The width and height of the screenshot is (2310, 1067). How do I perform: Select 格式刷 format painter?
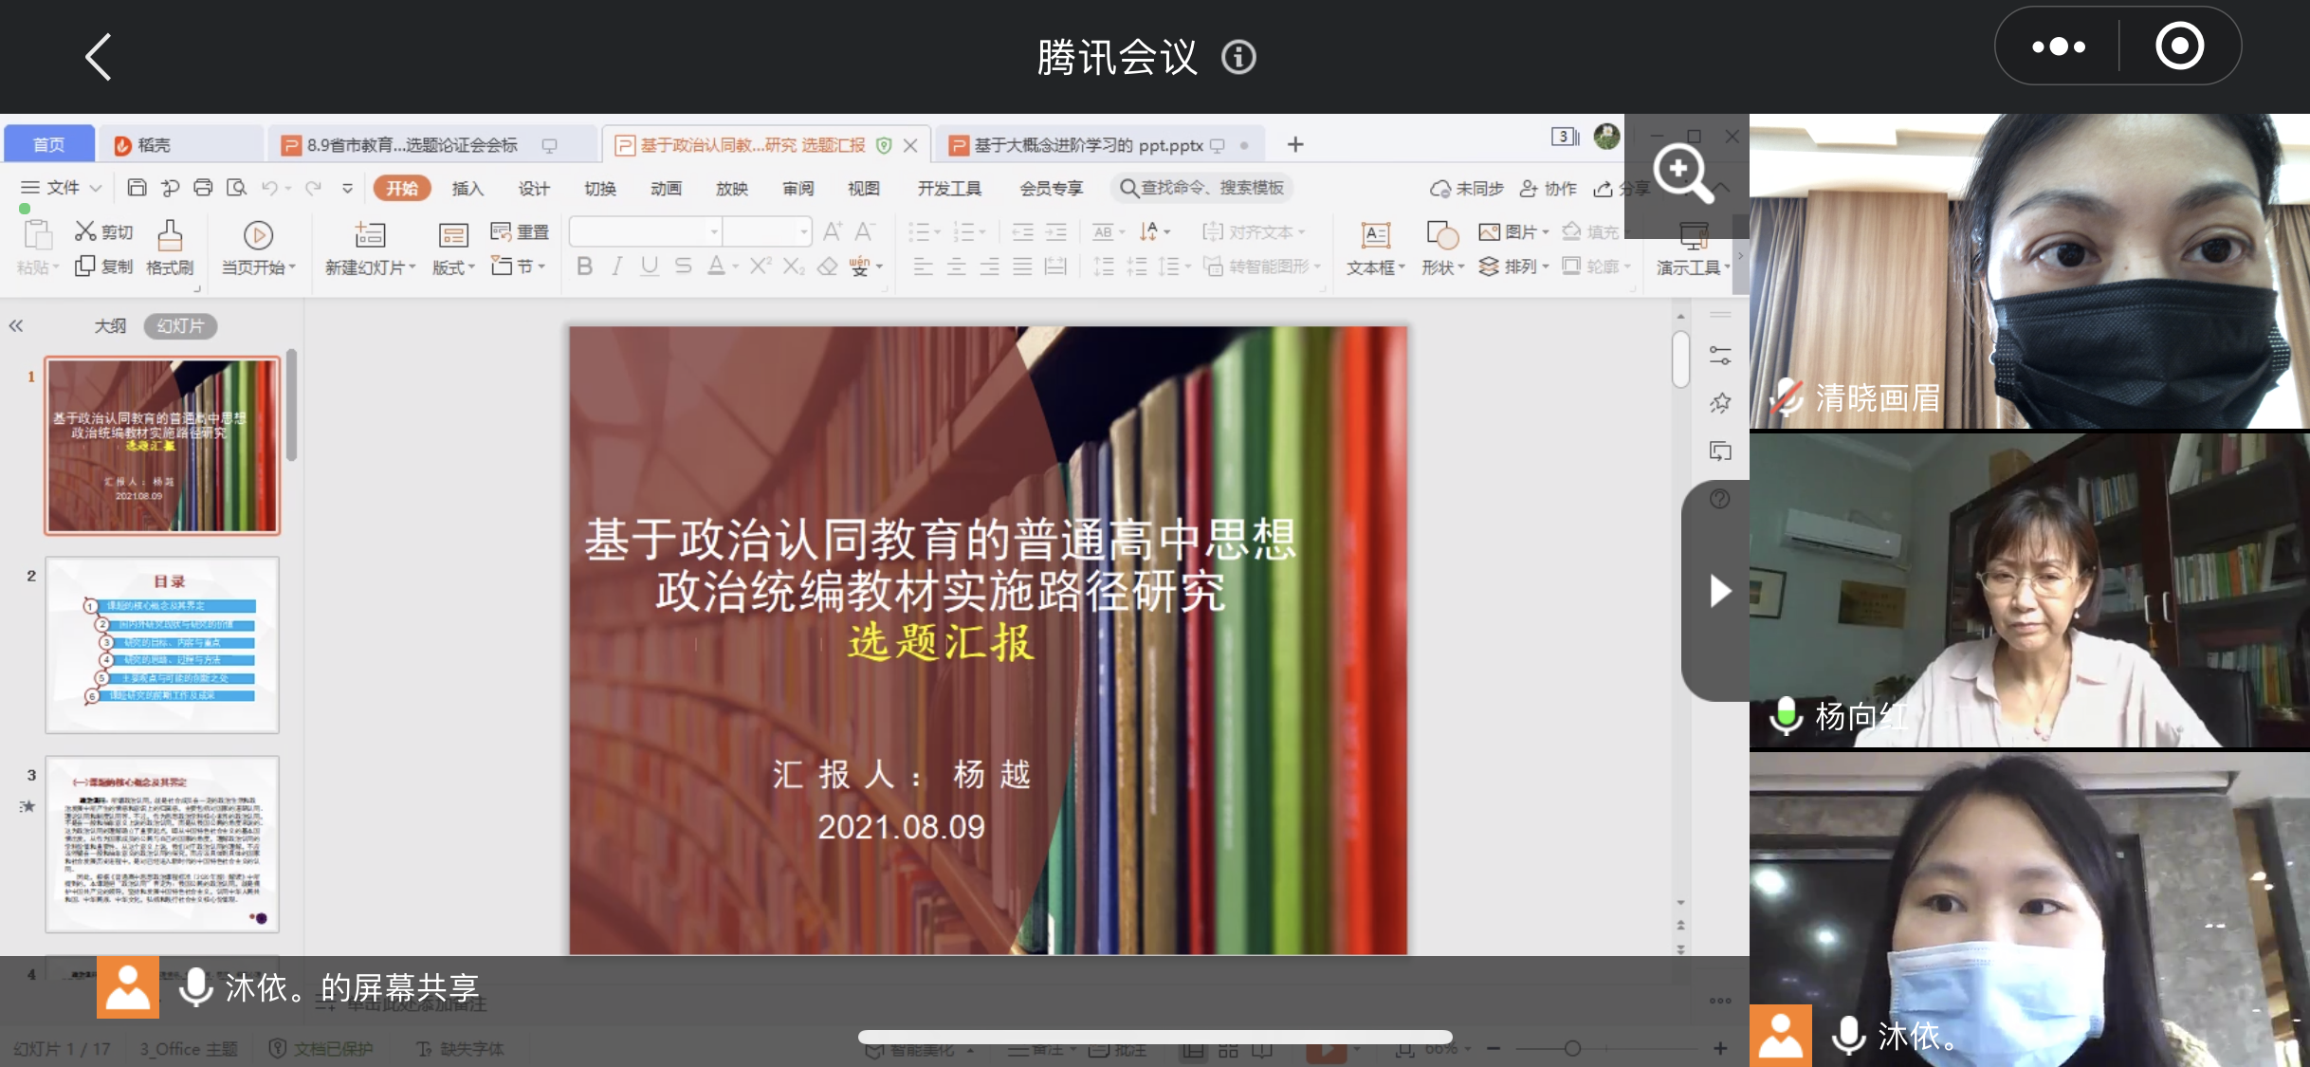[x=170, y=248]
